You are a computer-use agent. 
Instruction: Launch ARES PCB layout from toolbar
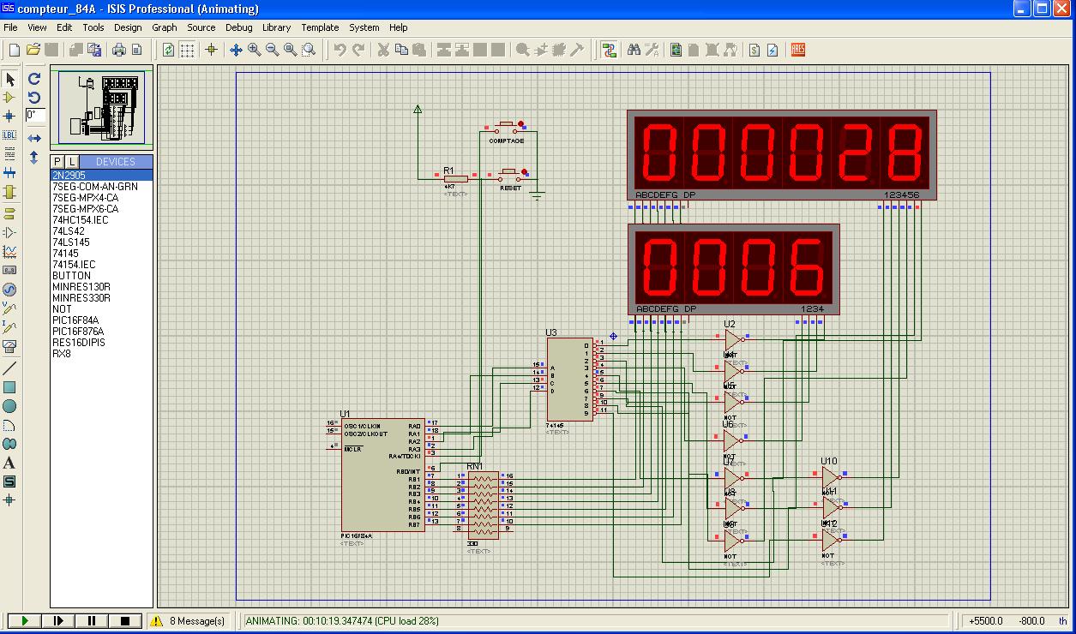(x=797, y=51)
